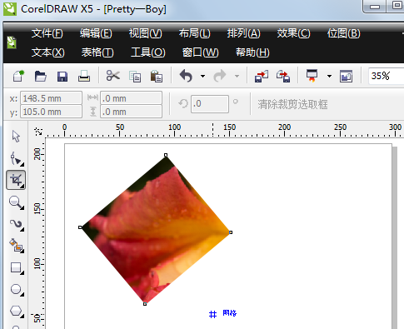Click the Cut scissors icon

[x=113, y=76]
